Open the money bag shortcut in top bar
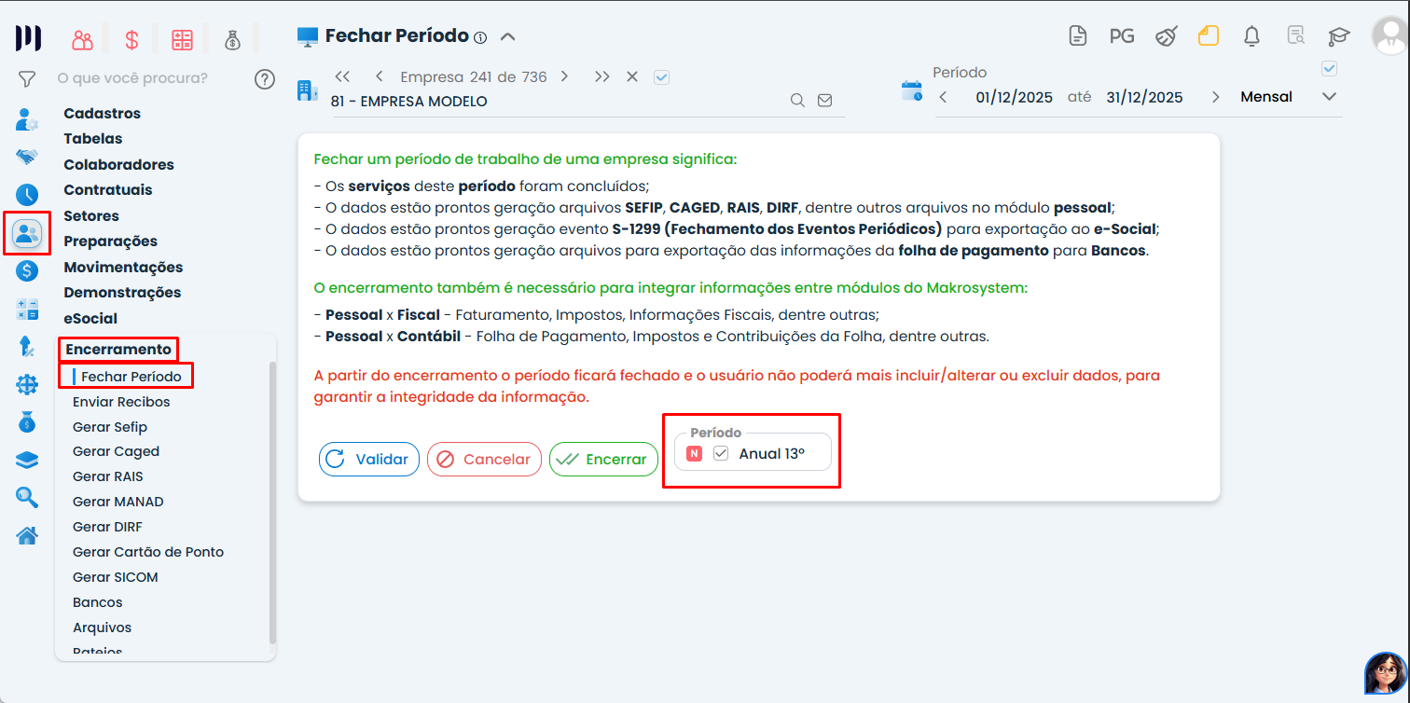The height and width of the screenshot is (703, 1410). coord(232,40)
